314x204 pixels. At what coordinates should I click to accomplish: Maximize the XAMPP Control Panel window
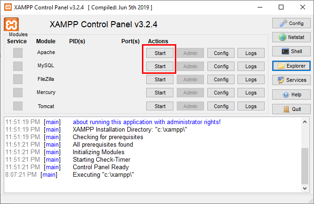(281, 7)
